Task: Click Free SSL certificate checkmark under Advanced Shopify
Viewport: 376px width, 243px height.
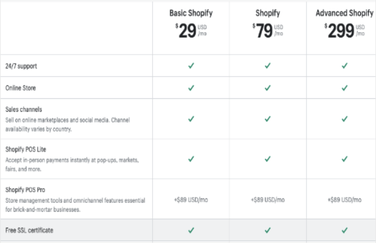Action: [x=344, y=230]
